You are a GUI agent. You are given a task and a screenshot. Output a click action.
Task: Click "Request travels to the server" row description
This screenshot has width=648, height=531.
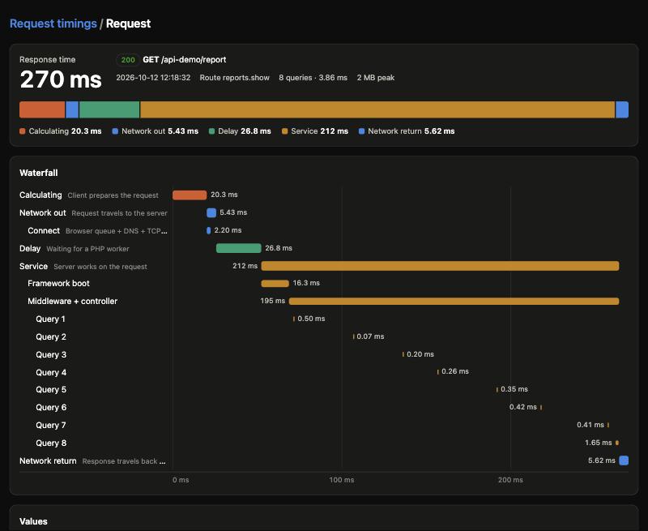pos(119,213)
